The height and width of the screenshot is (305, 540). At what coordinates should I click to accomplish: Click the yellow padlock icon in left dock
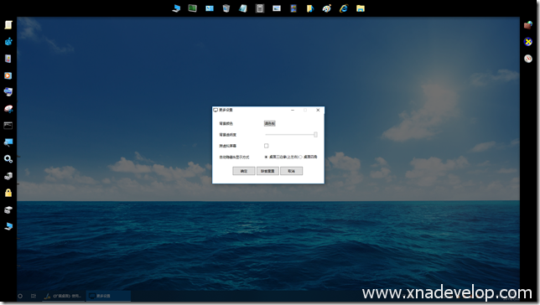tap(8, 193)
